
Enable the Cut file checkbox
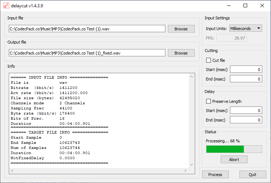(208, 60)
